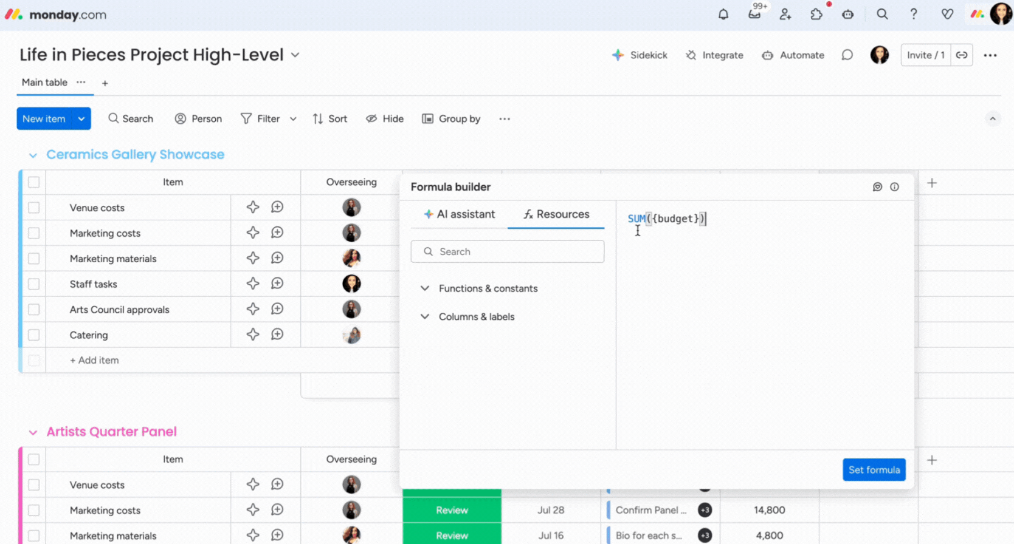Open the inbox tray icon
Screen dimensions: 1014x544
point(754,14)
